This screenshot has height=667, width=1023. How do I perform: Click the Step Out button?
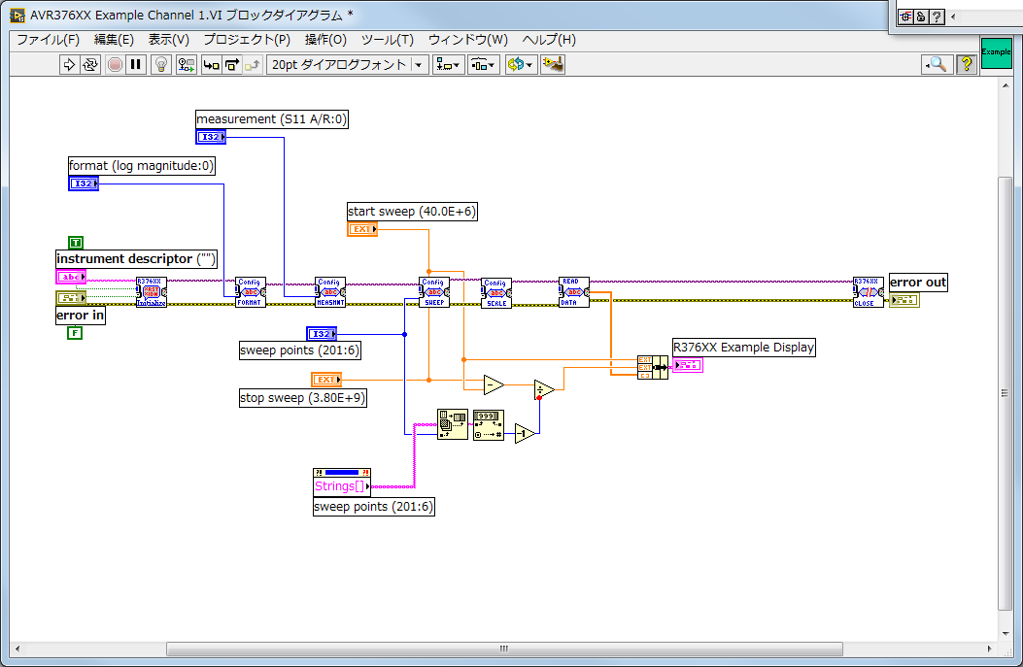(253, 64)
